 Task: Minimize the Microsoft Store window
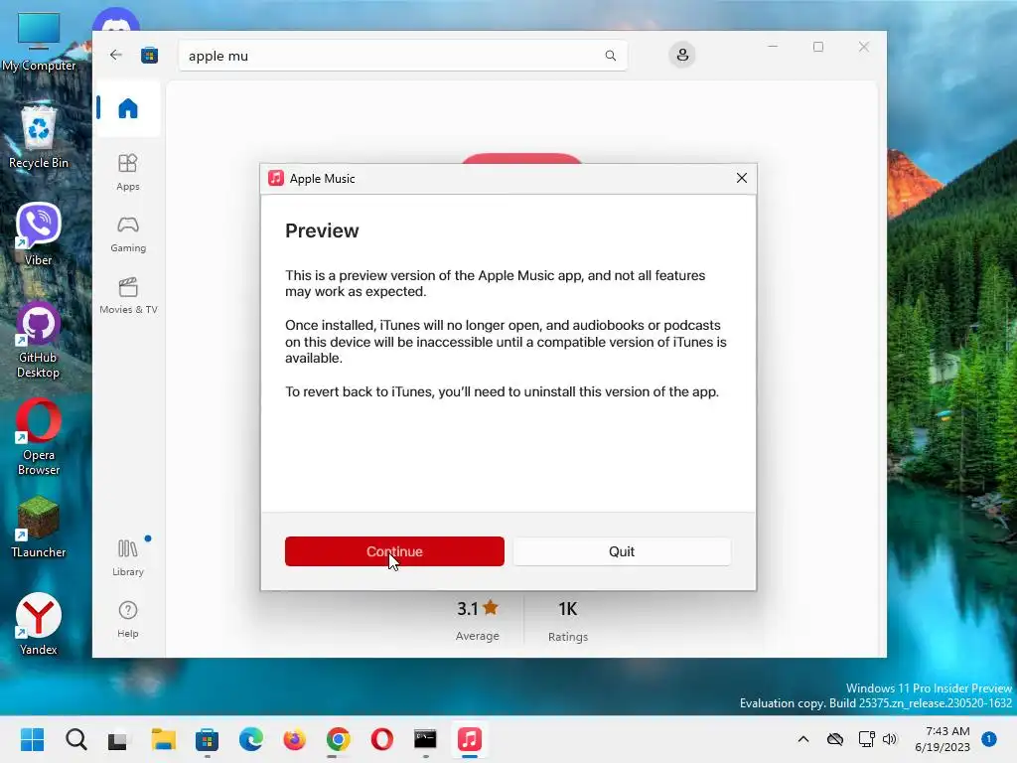(773, 47)
